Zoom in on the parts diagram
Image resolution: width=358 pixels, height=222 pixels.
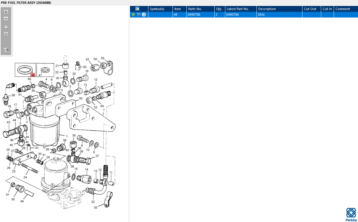(x=6, y=12)
